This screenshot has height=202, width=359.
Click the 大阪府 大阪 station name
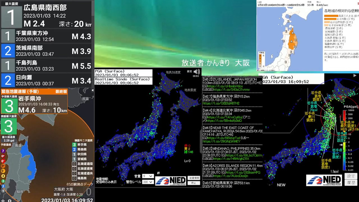click(x=64, y=189)
